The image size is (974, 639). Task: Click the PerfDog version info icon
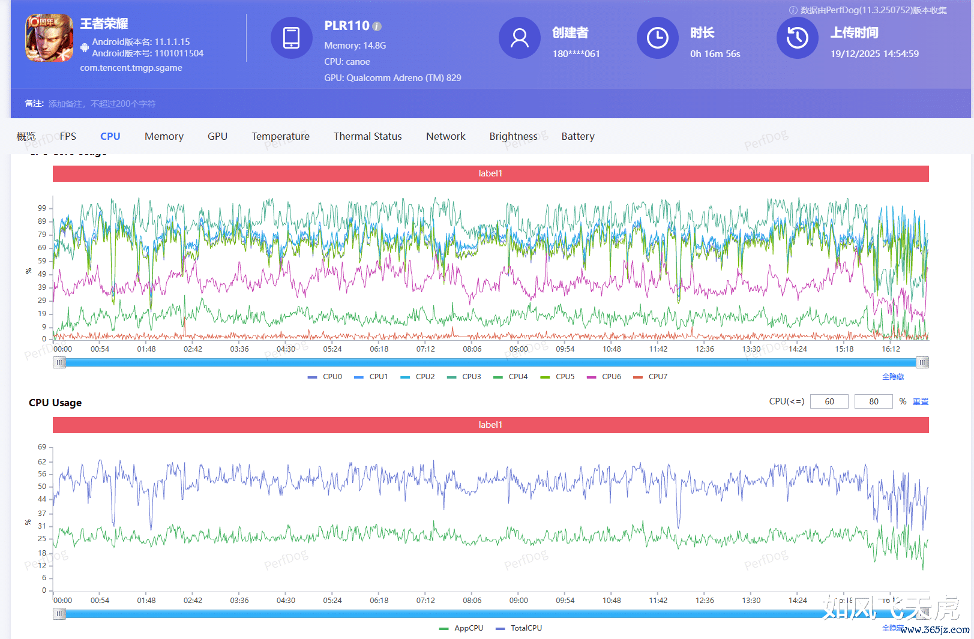(x=793, y=10)
